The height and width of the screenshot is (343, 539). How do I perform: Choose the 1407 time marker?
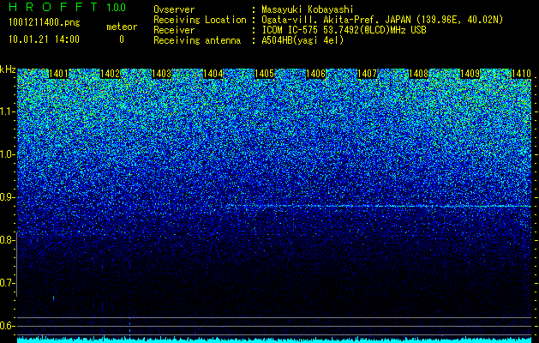(x=367, y=74)
